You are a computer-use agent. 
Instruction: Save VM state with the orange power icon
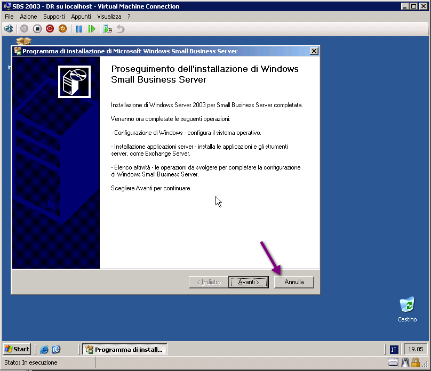pyautogui.click(x=62, y=29)
